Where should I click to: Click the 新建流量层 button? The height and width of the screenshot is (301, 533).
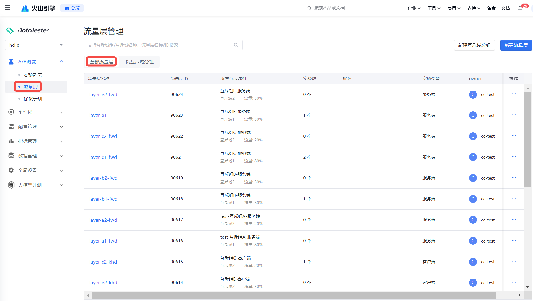pyautogui.click(x=516, y=45)
